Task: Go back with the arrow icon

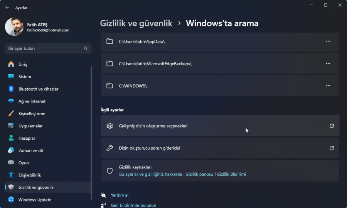Action: [x=7, y=8]
